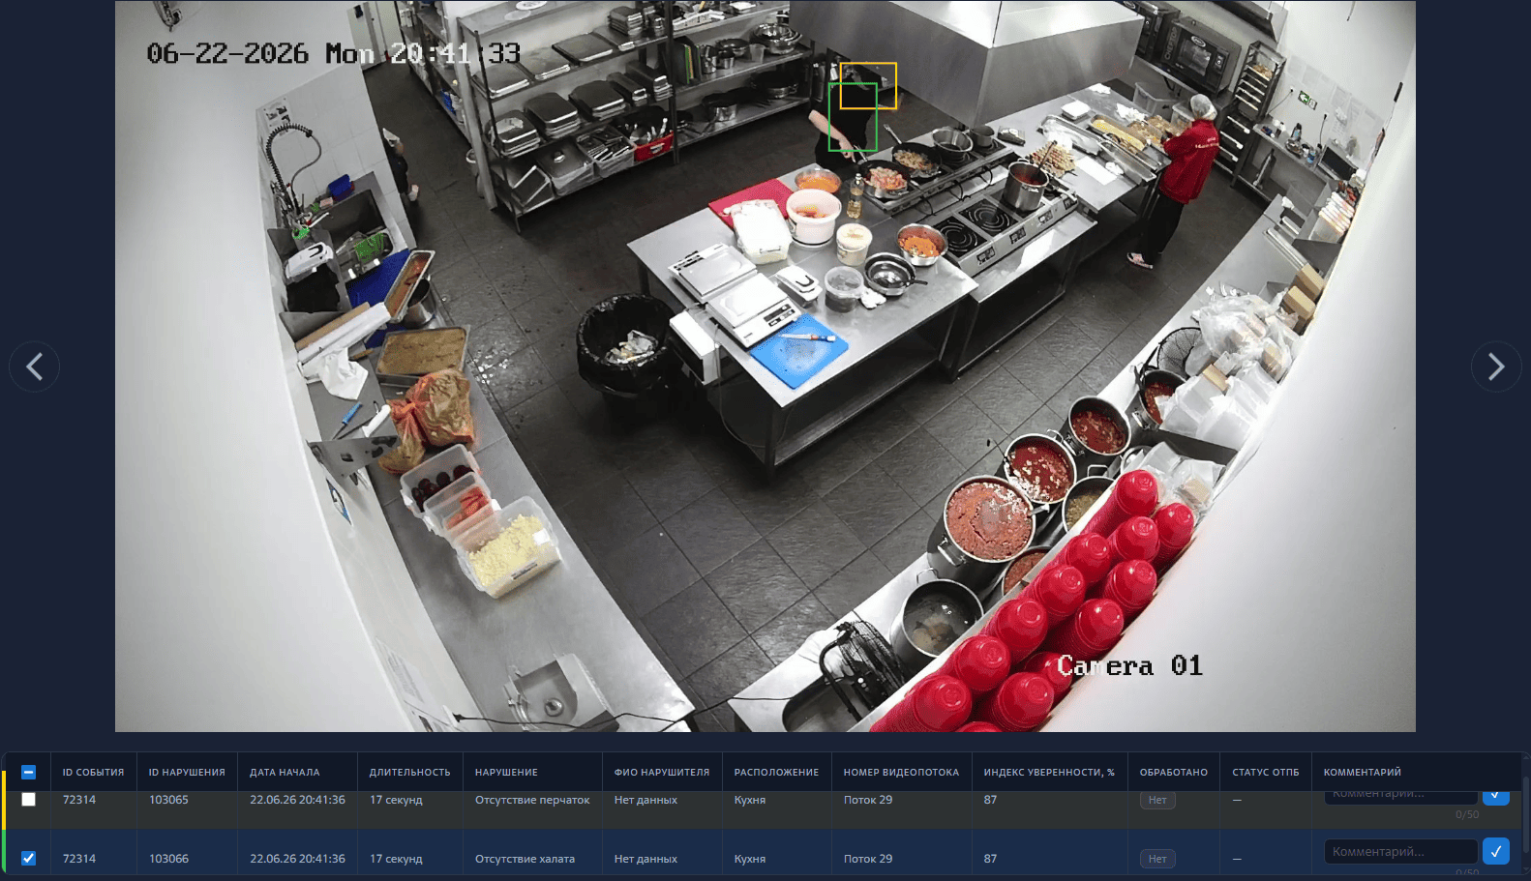Image resolution: width=1531 pixels, height=881 pixels.
Task: Click Нет данных in the Отсутствие халата row
Action: pos(645,859)
